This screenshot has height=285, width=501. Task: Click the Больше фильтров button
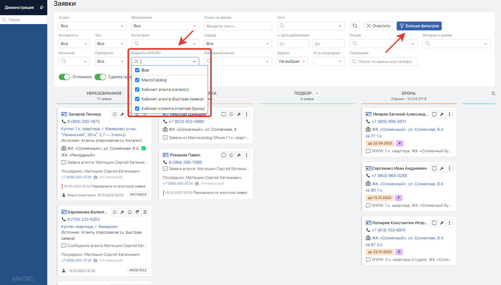(x=419, y=26)
